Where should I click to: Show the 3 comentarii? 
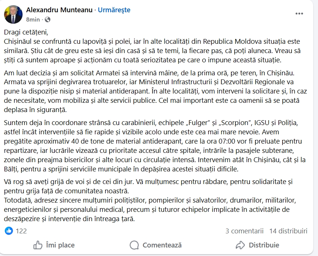pos(244,231)
